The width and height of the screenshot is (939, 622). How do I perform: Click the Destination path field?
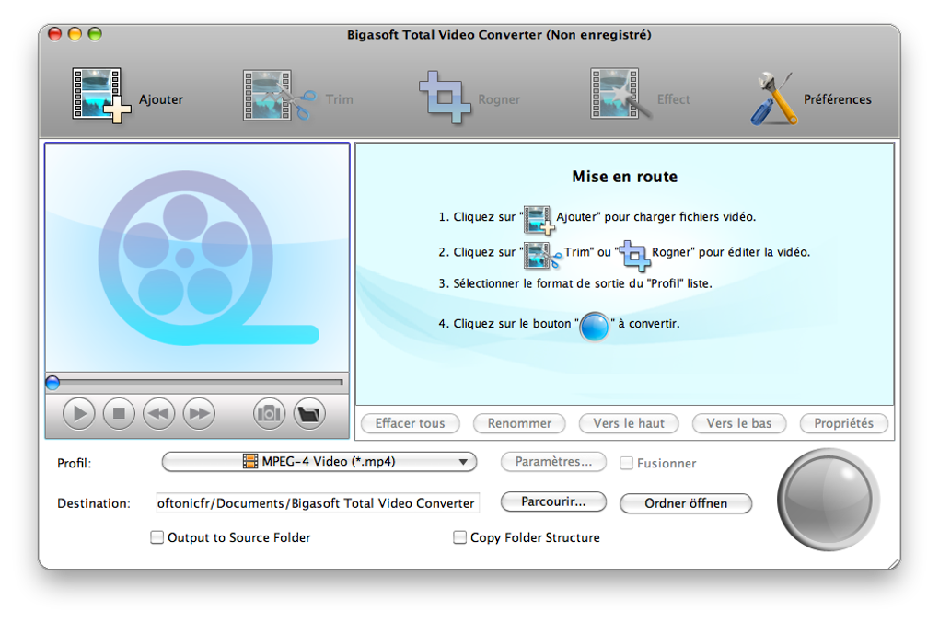(318, 503)
